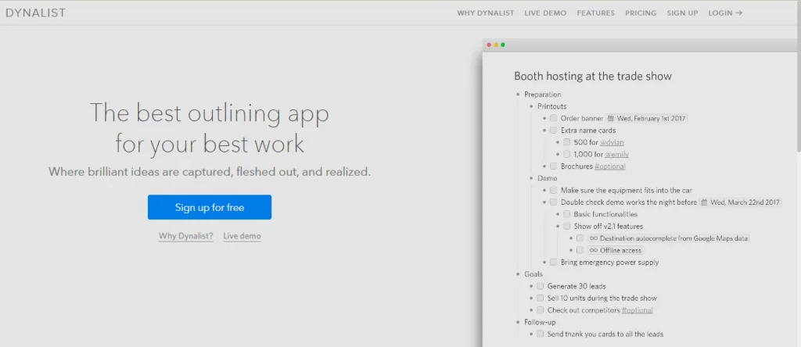Viewport: 801px width, 347px height.
Task: Check the Extra name cards checkbox
Action: (x=553, y=130)
